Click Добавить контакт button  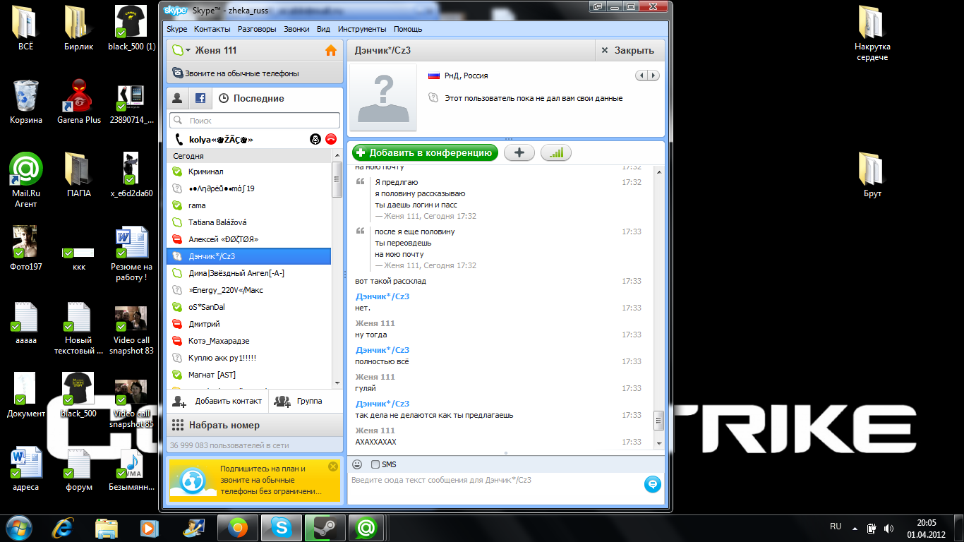tap(217, 401)
